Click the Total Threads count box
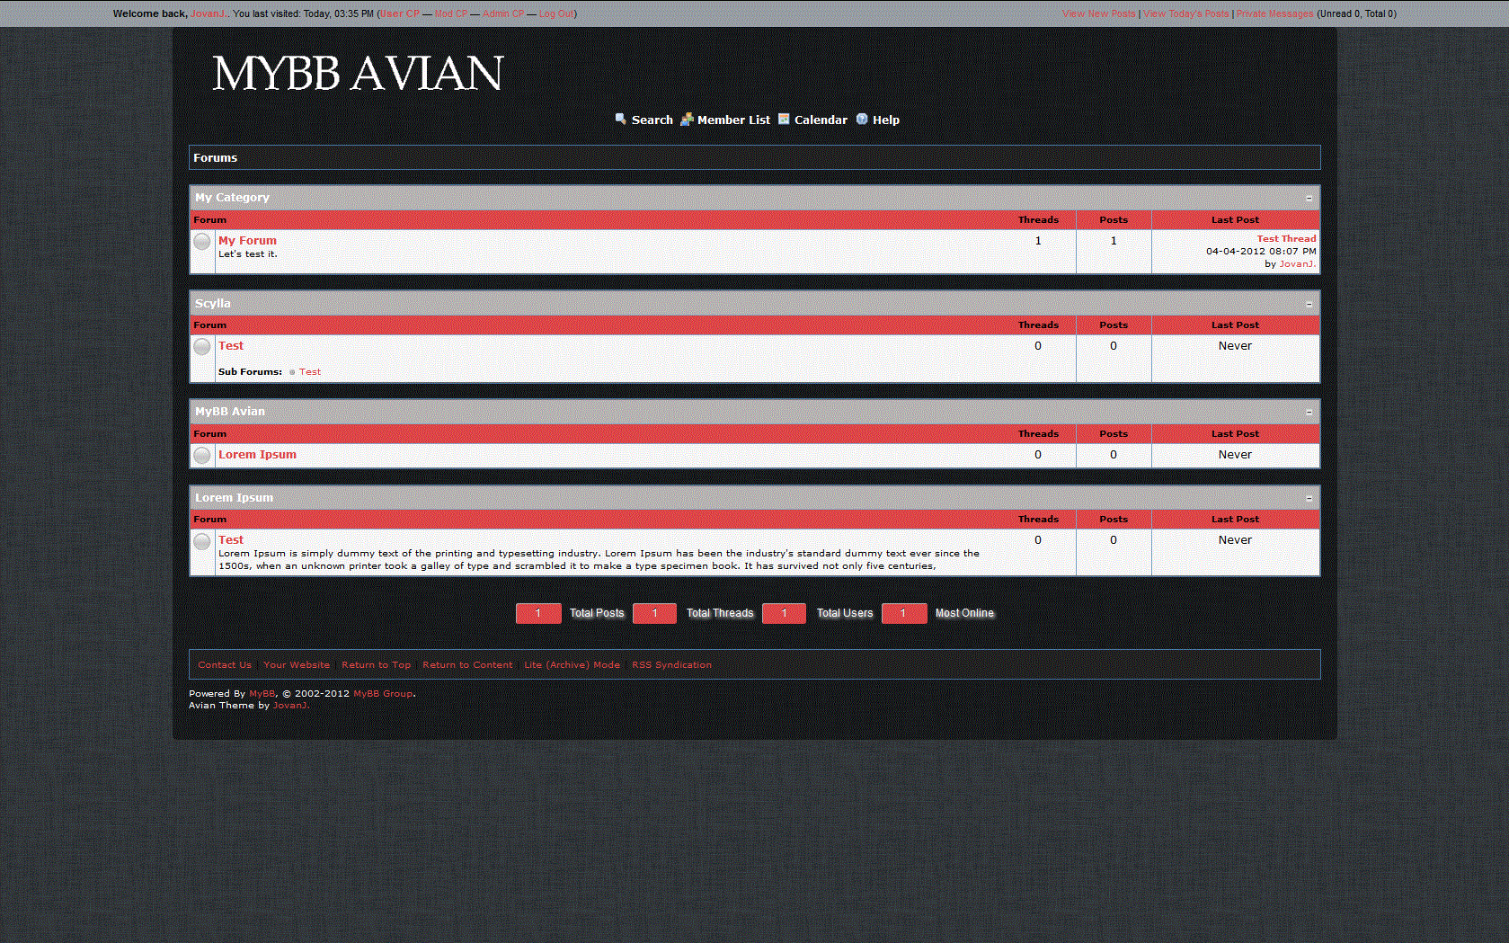The image size is (1509, 943). [654, 613]
